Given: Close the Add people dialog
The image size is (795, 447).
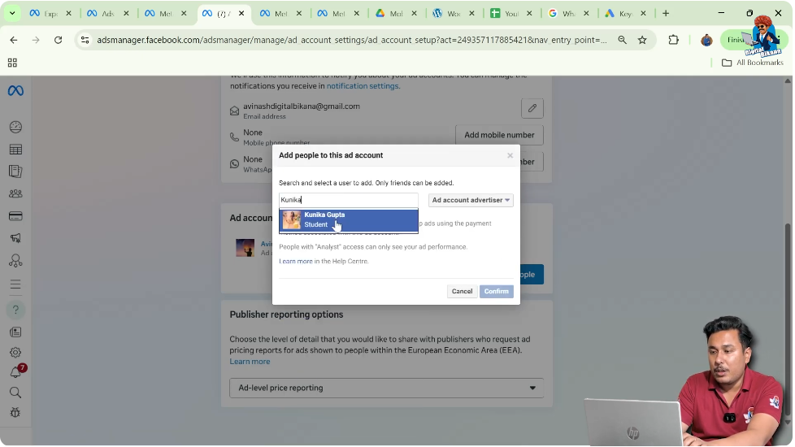Looking at the screenshot, I should (510, 155).
